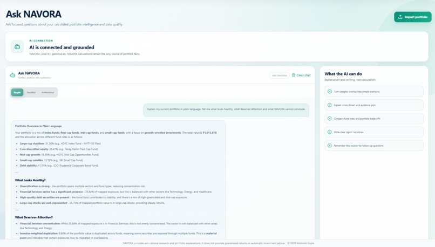Click the 'Large-cap stocks are well-represented' bullet
The image size is (435, 247).
coord(92,203)
